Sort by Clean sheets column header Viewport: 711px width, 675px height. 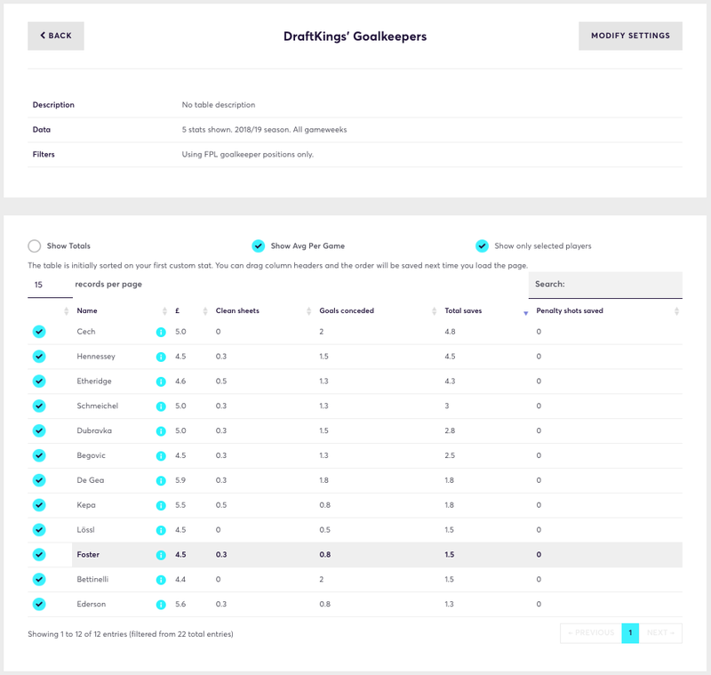pos(237,310)
